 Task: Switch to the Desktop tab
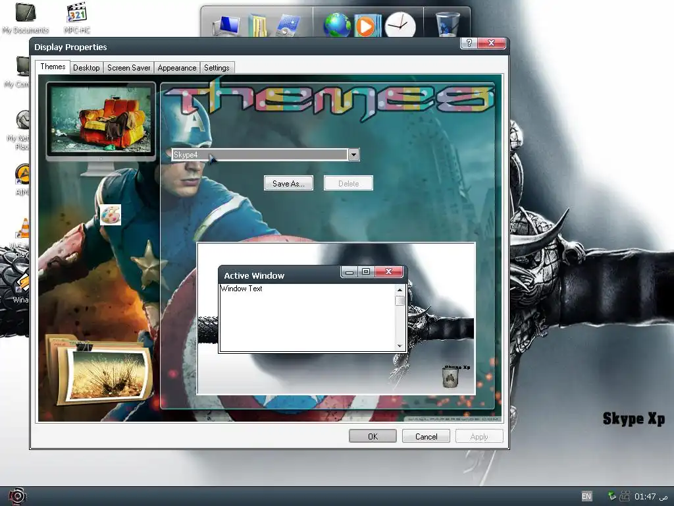(x=86, y=68)
